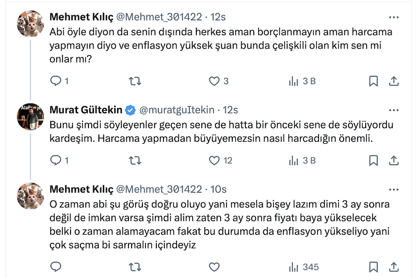
Task: Open the Murat Gültekin profile name link
Action: 86,110
